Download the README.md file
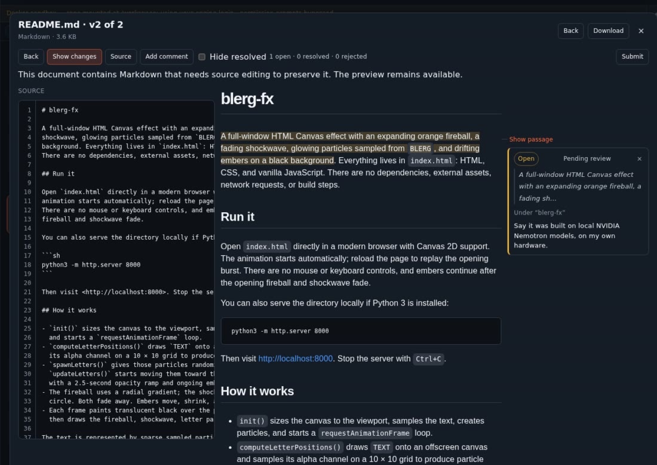This screenshot has width=657, height=465. pyautogui.click(x=608, y=30)
